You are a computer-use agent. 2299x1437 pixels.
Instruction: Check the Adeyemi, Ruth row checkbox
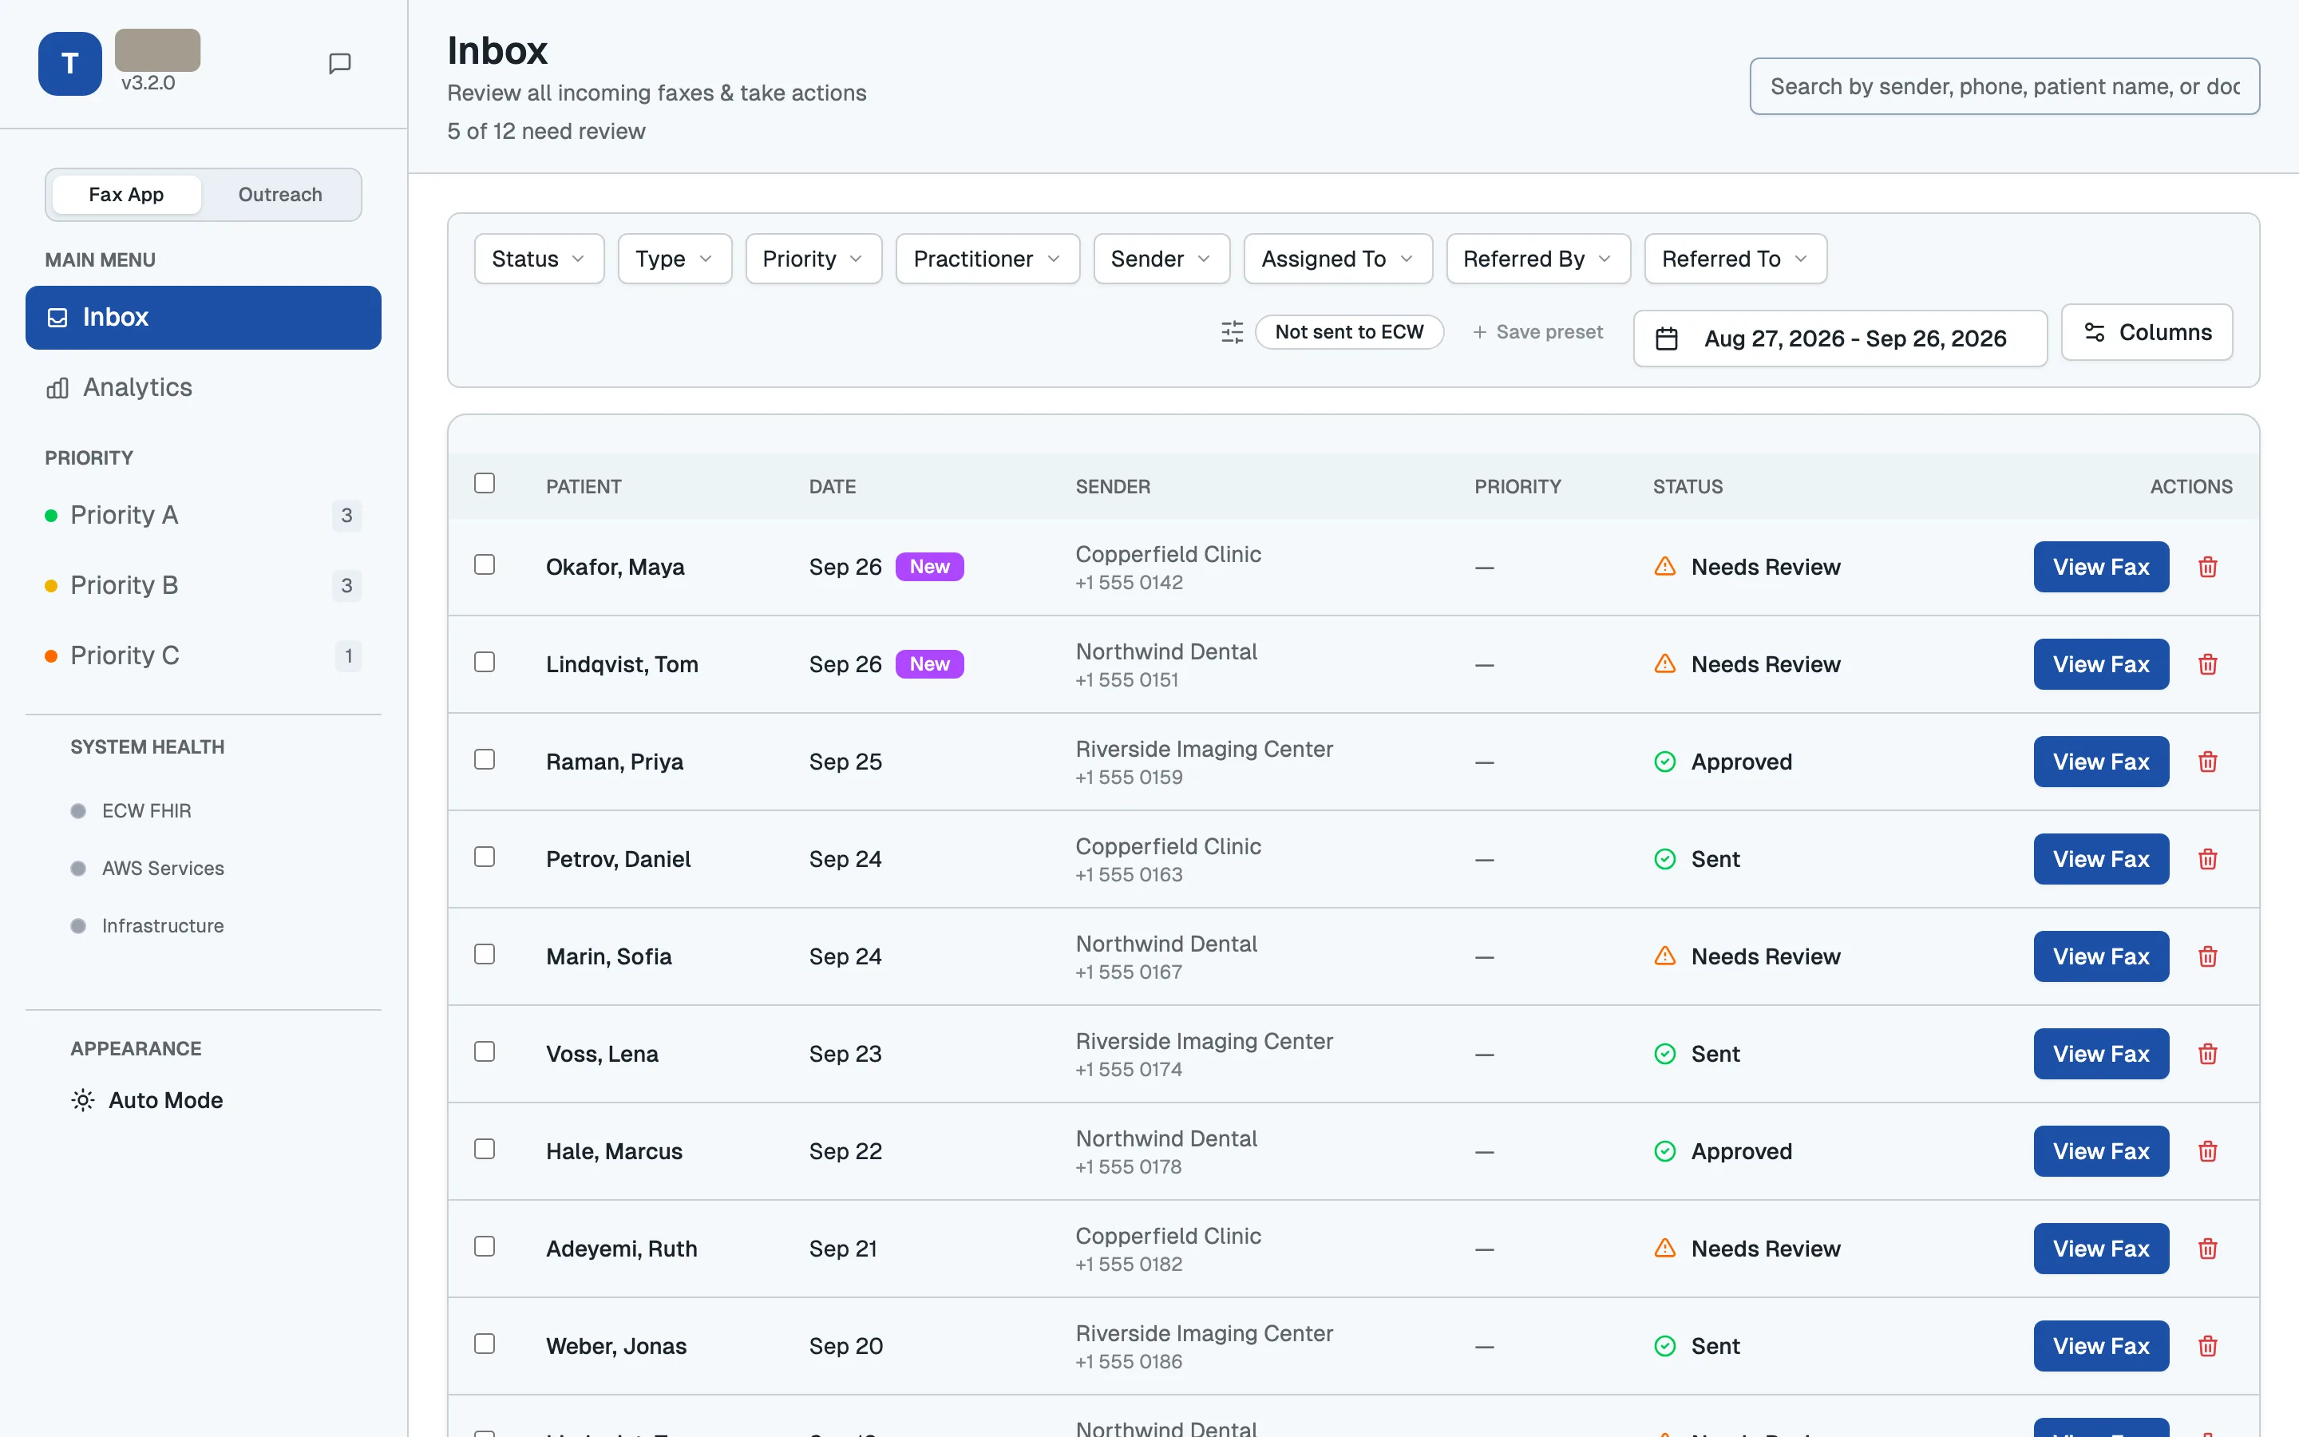click(x=485, y=1247)
